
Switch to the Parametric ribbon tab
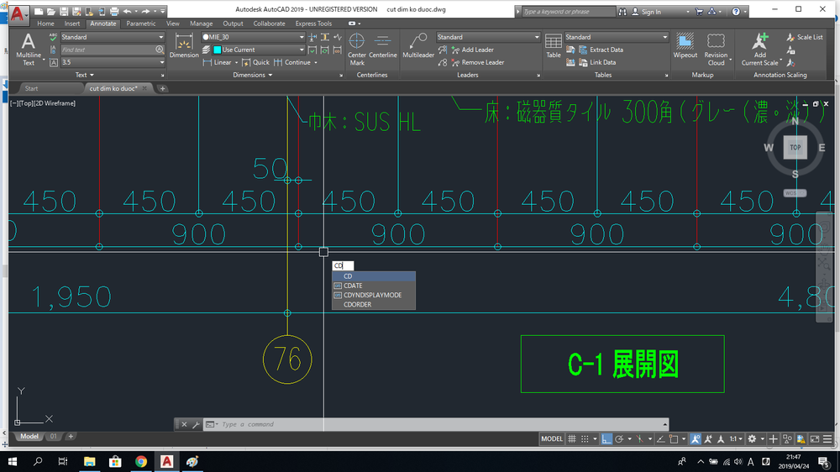pyautogui.click(x=141, y=24)
